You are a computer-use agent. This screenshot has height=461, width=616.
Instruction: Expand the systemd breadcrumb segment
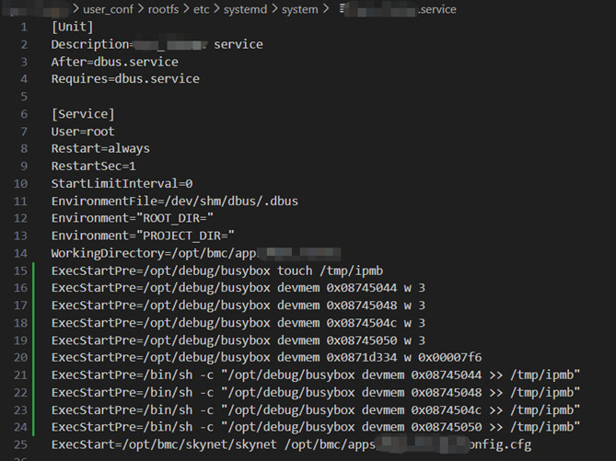click(x=247, y=9)
